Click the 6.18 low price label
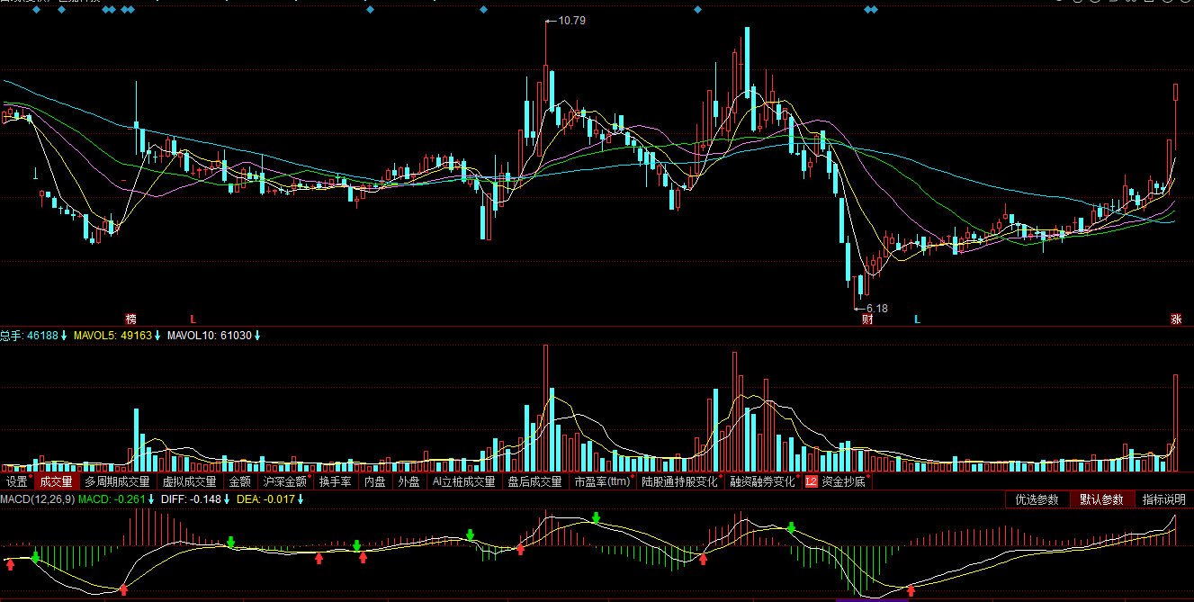The height and width of the screenshot is (602, 1194). [x=877, y=309]
